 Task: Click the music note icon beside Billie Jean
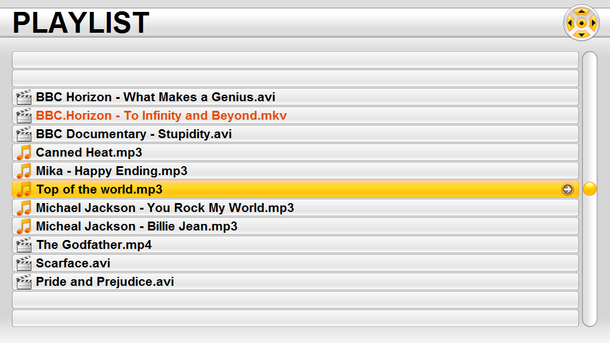coord(24,226)
